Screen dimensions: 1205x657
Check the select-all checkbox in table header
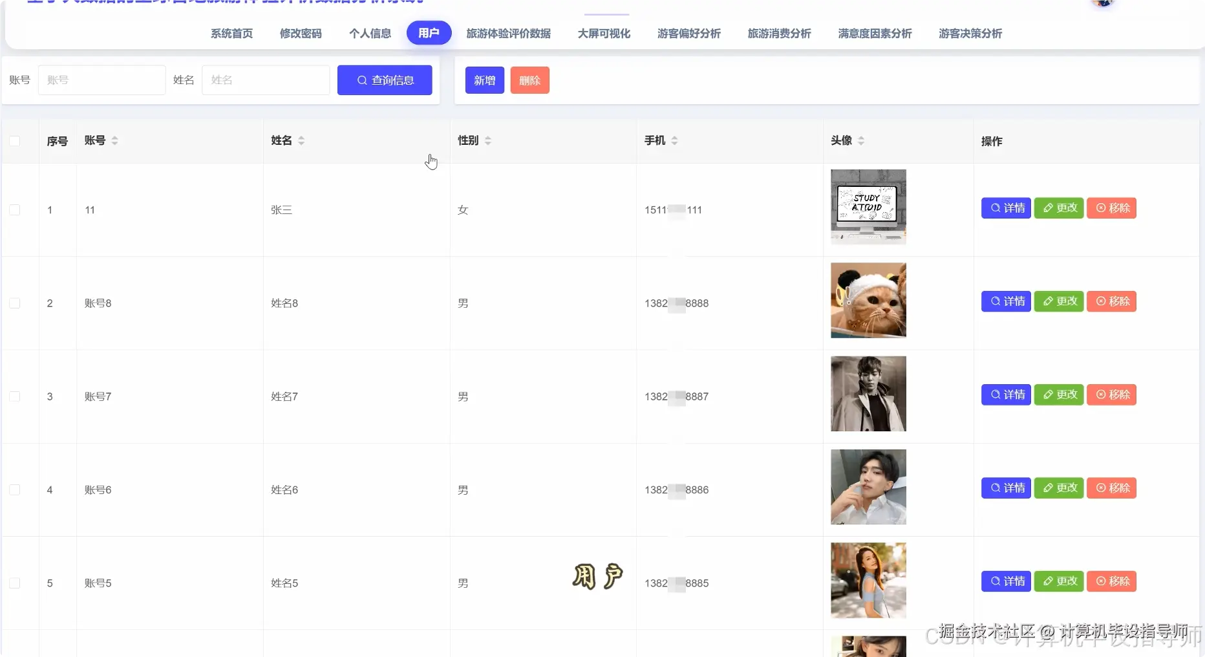coord(15,141)
